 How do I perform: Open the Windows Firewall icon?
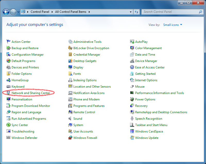click(70, 138)
